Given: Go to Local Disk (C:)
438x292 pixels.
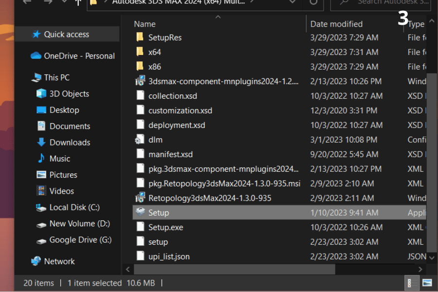Looking at the screenshot, I should pos(74,207).
